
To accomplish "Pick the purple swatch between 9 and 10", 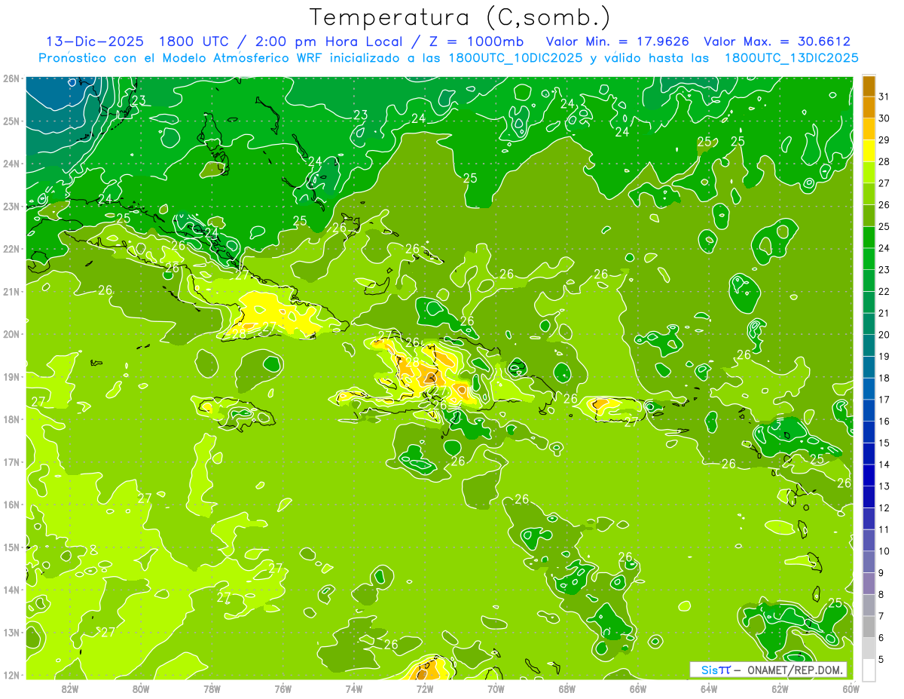I will (x=869, y=562).
